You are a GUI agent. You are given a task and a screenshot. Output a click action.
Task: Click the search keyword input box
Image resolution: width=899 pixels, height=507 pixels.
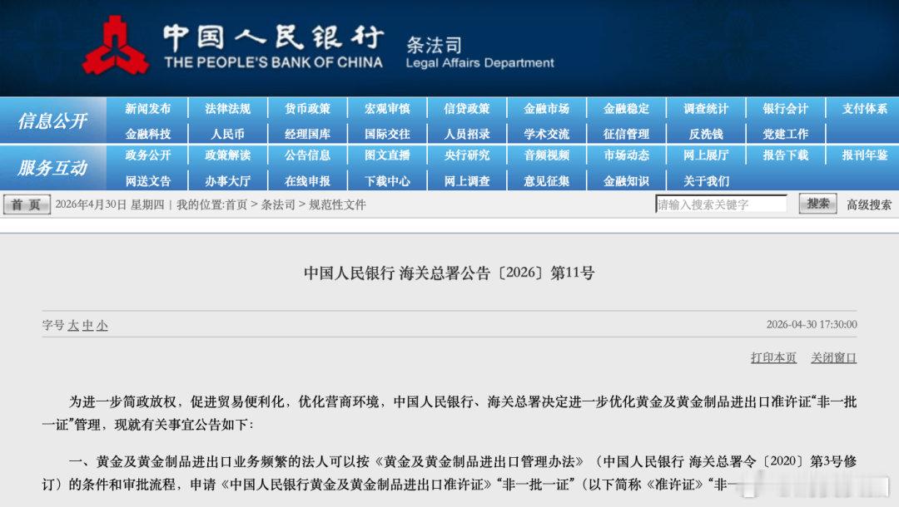(x=723, y=204)
